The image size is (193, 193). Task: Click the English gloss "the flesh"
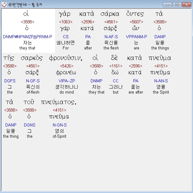coord(111,48)
